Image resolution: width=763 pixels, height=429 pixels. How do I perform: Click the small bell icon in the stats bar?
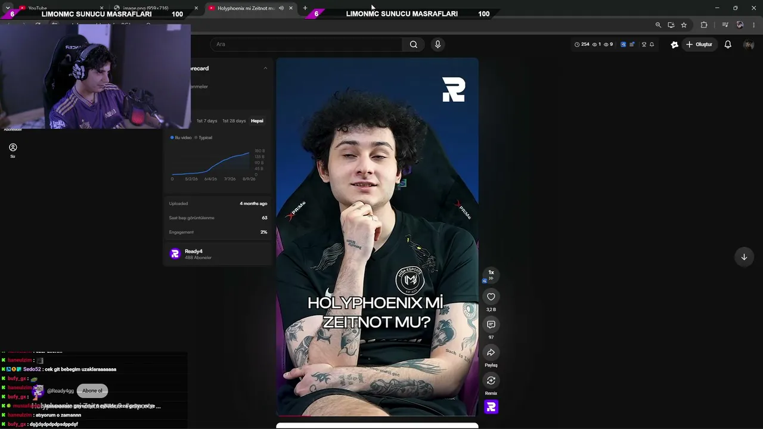pyautogui.click(x=652, y=44)
